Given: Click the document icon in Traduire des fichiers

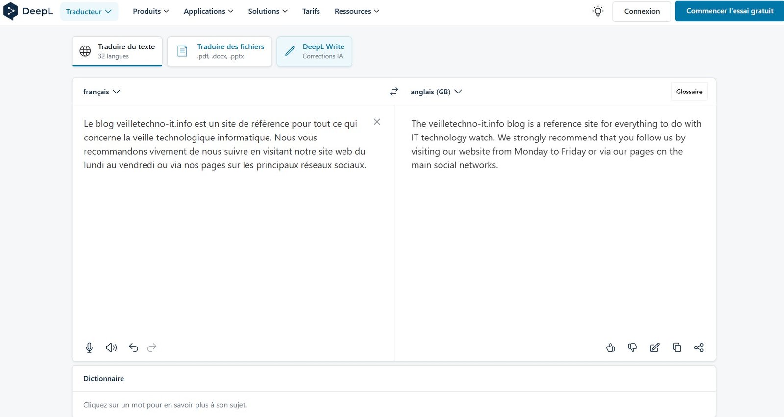Looking at the screenshot, I should (182, 51).
